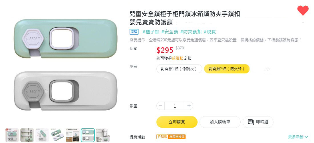Open the #防夾鎖扣 hashtag
This screenshot has width=314, height=143.
191,32
